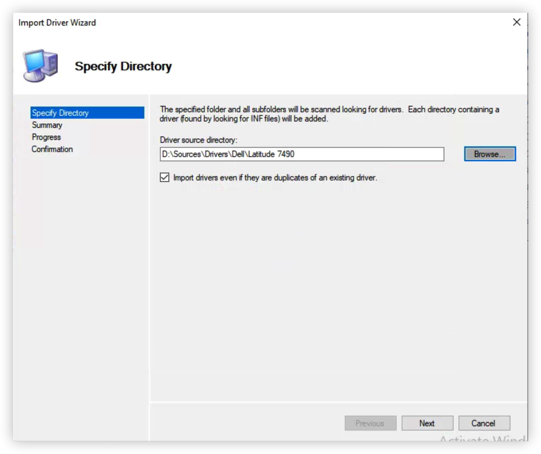Open the Browse dialog
The width and height of the screenshot is (541, 454).
[489, 153]
